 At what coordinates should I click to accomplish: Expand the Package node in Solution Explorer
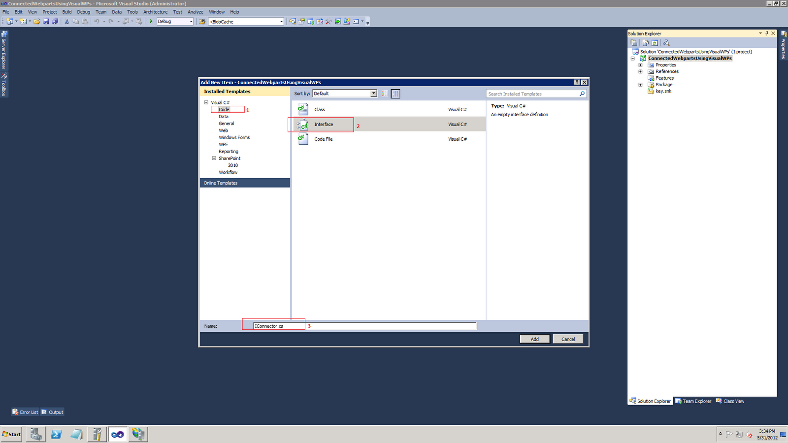coord(640,85)
